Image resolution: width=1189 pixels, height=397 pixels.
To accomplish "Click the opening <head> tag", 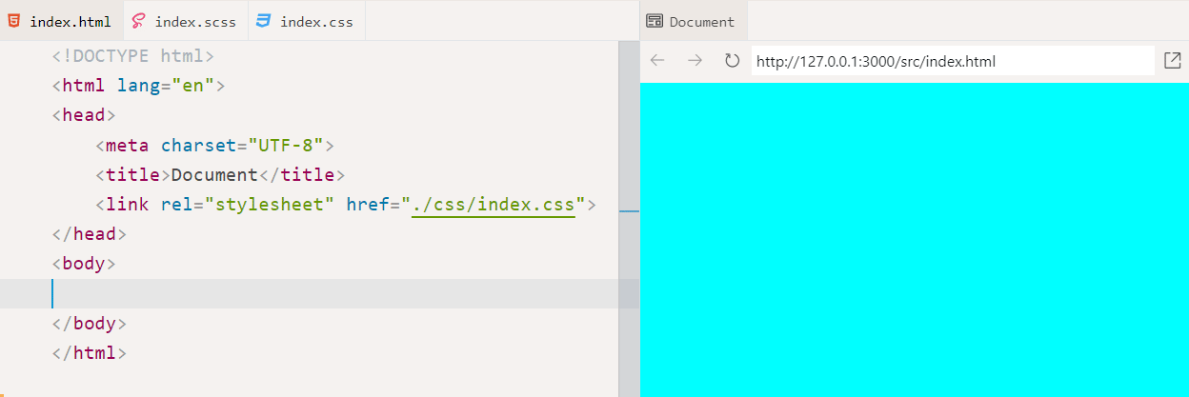I will pyautogui.click(x=84, y=115).
